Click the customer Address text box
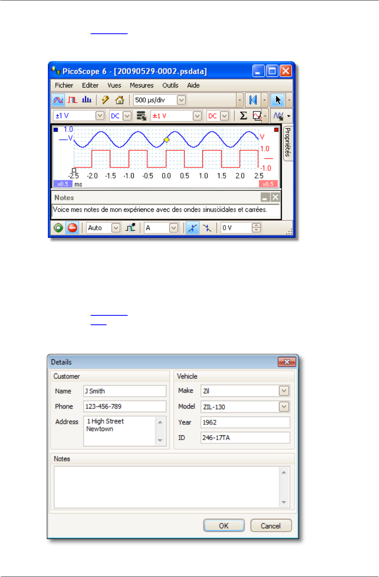 click(125, 431)
